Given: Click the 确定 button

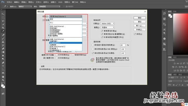Looking at the screenshot, I should tap(140, 18).
